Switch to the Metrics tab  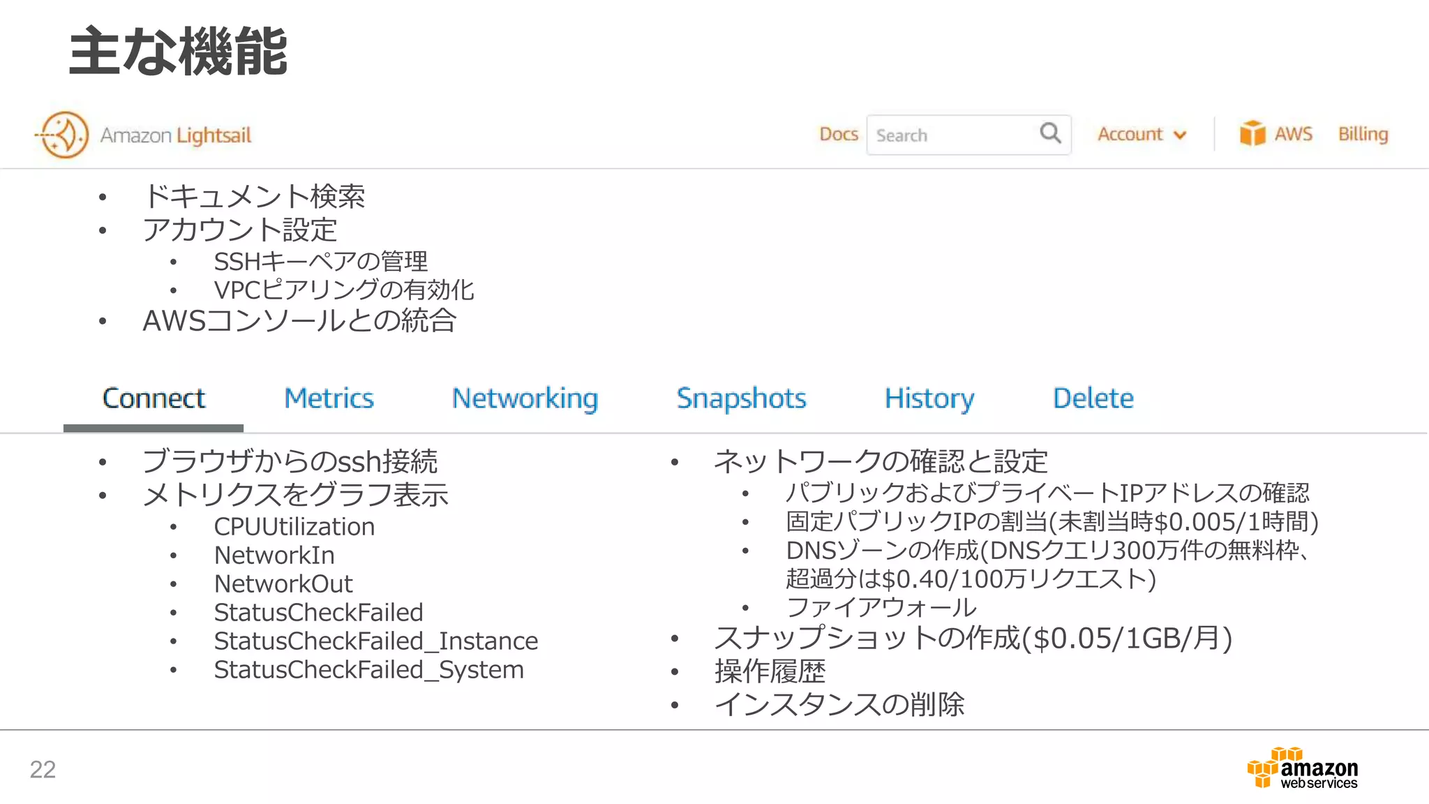click(x=329, y=399)
